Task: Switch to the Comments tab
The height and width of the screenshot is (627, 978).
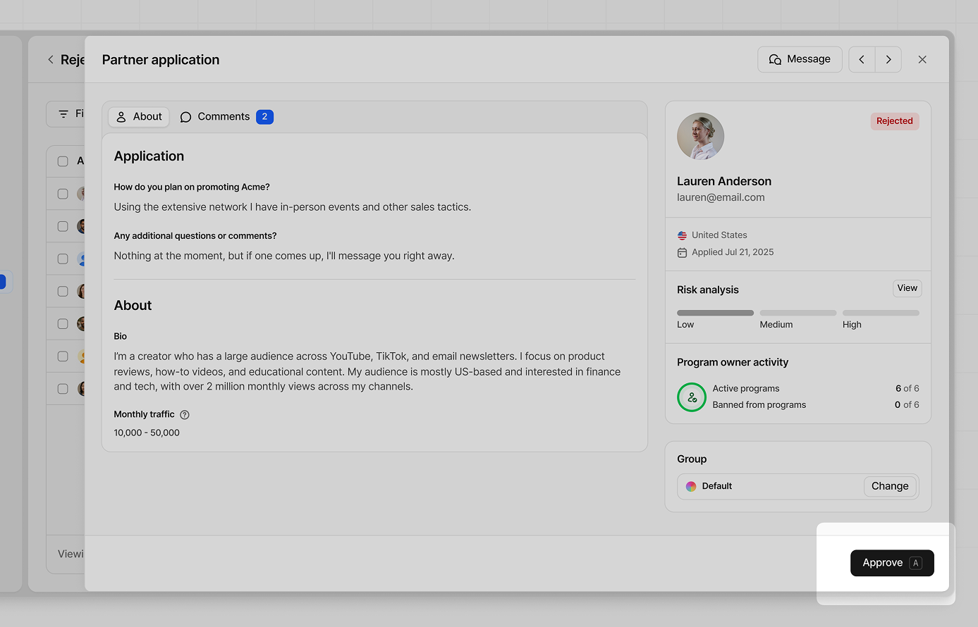Action: coord(224,116)
